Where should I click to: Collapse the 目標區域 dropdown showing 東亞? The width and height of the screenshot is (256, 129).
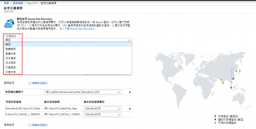pos(68,40)
